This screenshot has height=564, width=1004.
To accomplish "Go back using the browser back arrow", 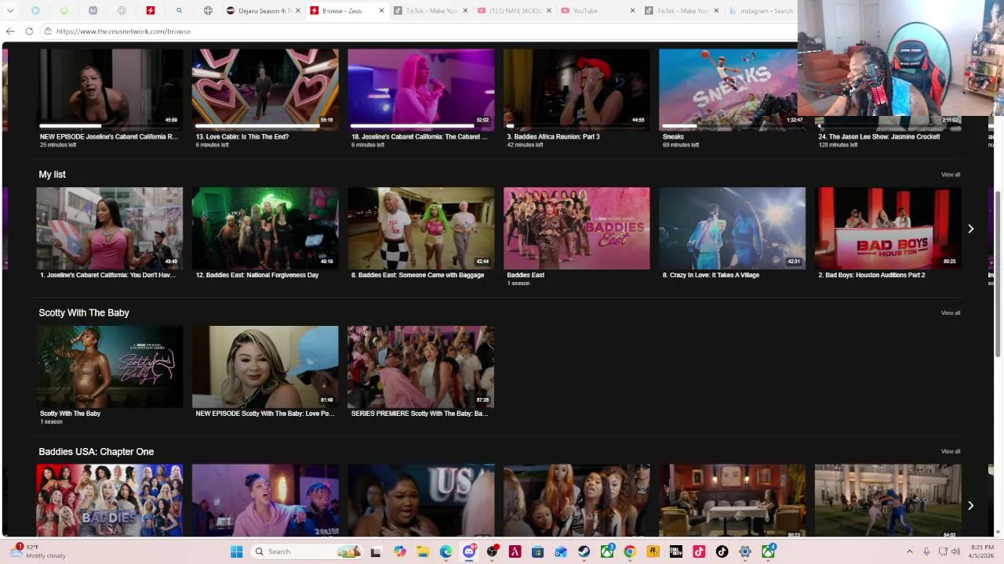I will point(10,31).
